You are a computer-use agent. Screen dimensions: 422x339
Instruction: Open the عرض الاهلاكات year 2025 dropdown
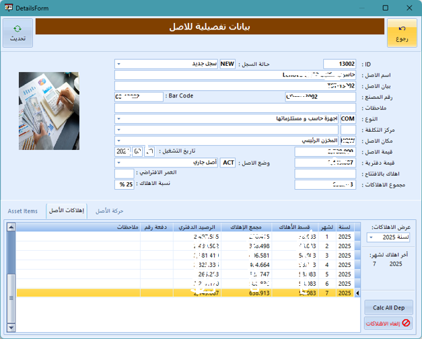click(371, 237)
